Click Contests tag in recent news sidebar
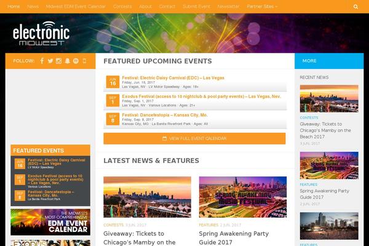This screenshot has width=369, height=246. (x=309, y=117)
